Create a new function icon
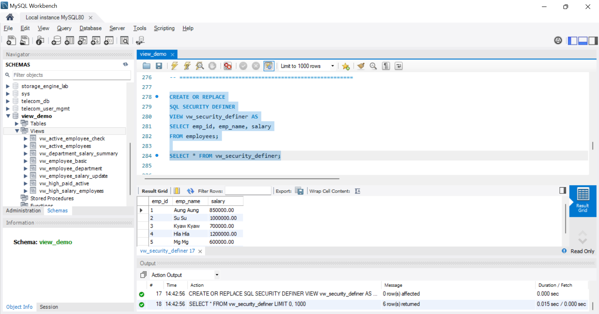 [x=109, y=40]
